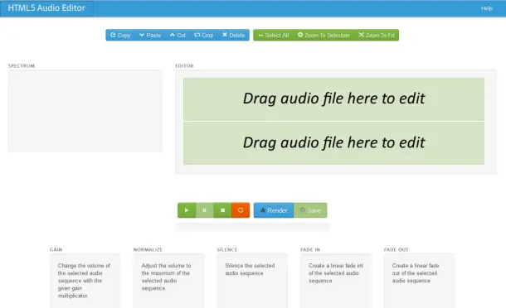
Task: Click the Copy button in the toolbar
Action: click(x=120, y=35)
